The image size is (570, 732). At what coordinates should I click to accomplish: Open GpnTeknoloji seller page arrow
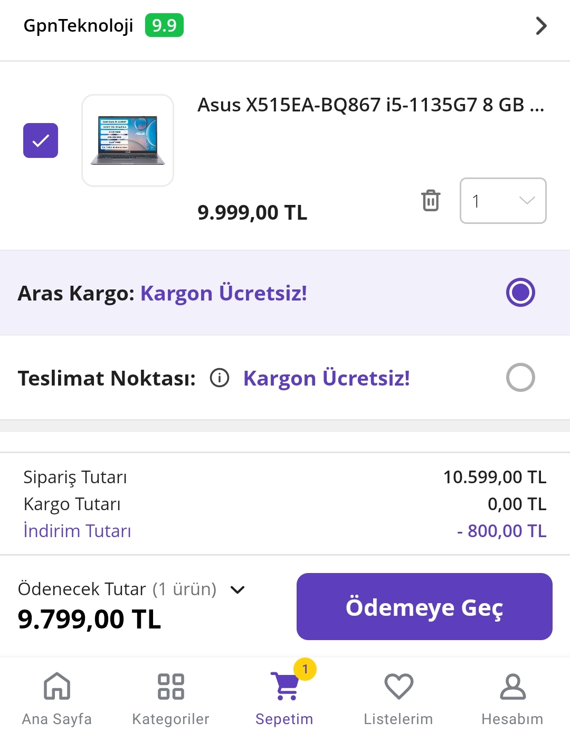(541, 26)
